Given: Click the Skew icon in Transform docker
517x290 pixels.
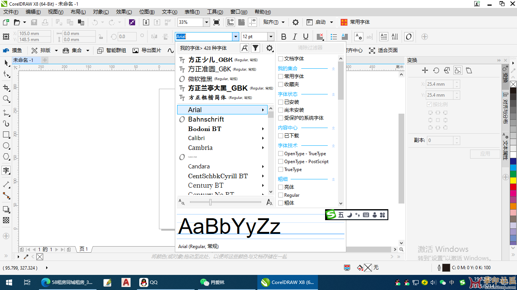Looking at the screenshot, I should tap(469, 70).
